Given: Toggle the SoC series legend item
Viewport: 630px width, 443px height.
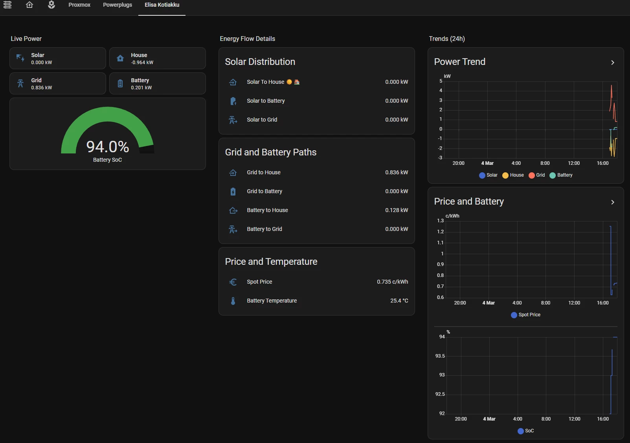Looking at the screenshot, I should tap(525, 431).
